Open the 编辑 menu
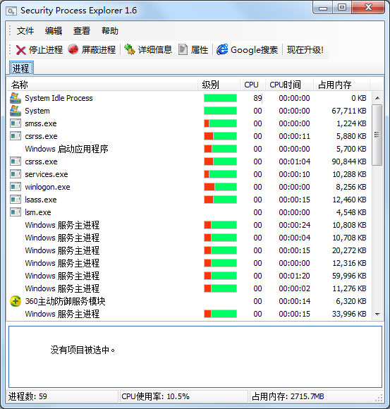The image size is (390, 409). click(54, 31)
